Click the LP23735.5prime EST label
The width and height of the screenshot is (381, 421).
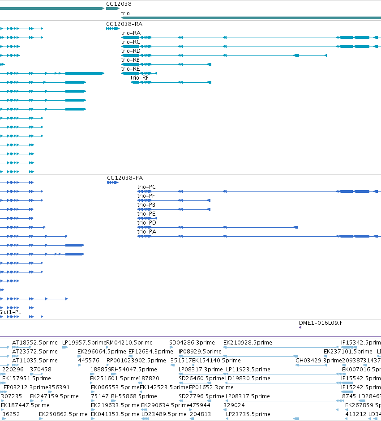tap(248, 414)
